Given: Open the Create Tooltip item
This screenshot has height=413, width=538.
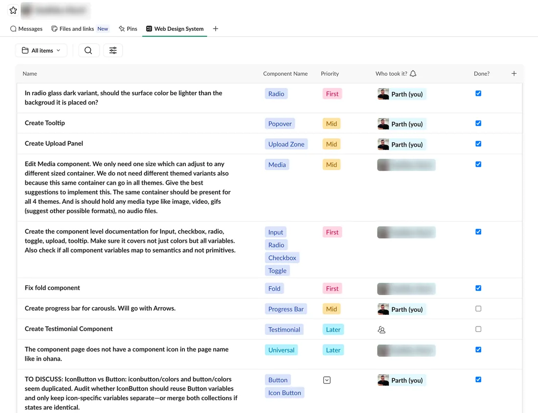Looking at the screenshot, I should [45, 123].
